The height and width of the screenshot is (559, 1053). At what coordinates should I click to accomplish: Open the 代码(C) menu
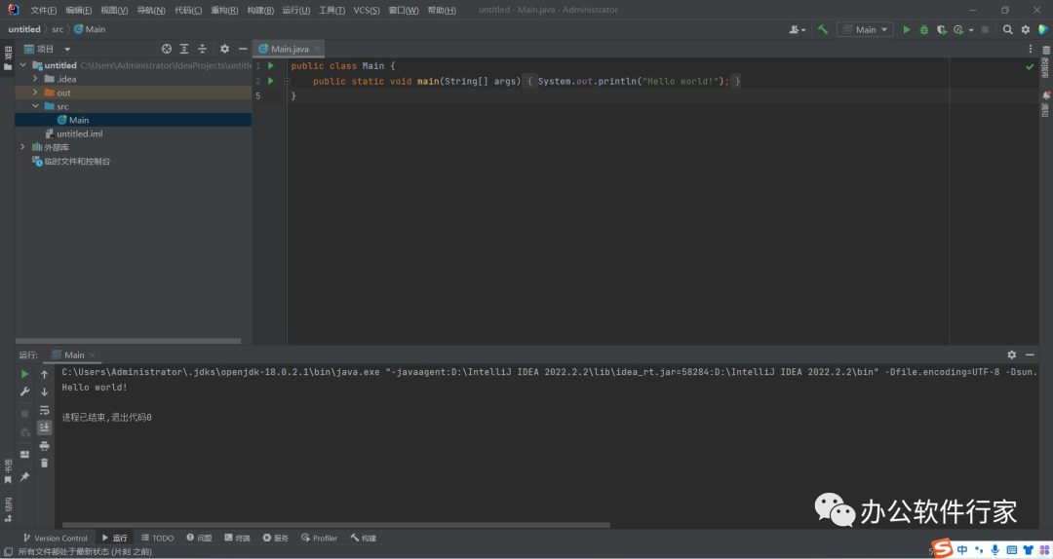(x=188, y=10)
